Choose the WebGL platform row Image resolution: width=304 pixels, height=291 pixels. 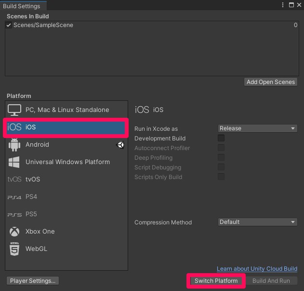(x=66, y=249)
